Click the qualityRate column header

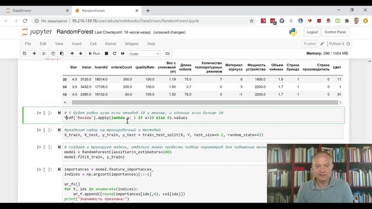pos(145,67)
